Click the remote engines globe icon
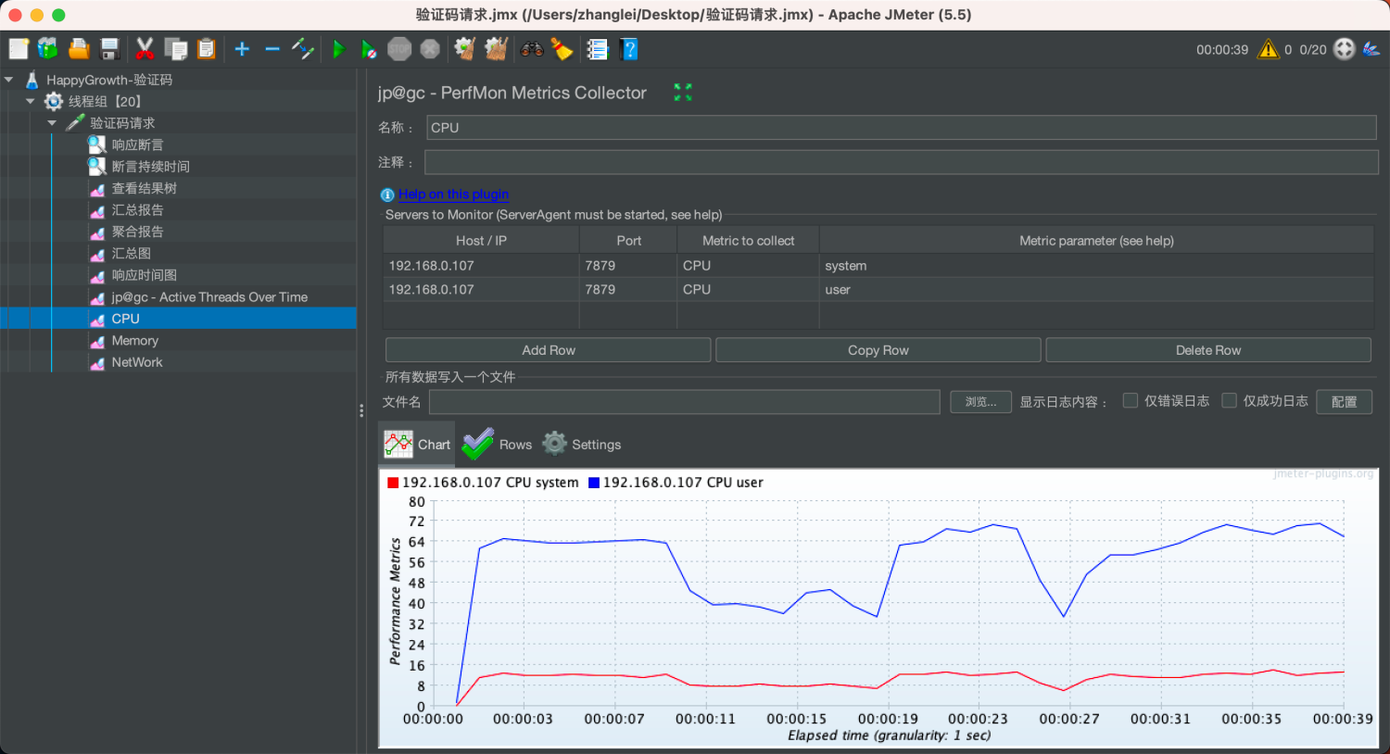 [1345, 49]
